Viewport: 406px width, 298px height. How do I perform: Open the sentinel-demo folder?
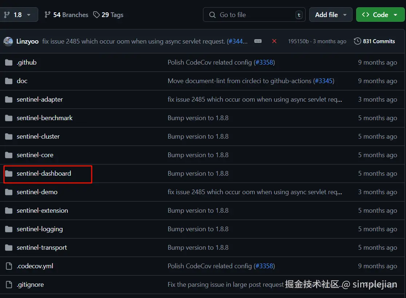tap(37, 192)
